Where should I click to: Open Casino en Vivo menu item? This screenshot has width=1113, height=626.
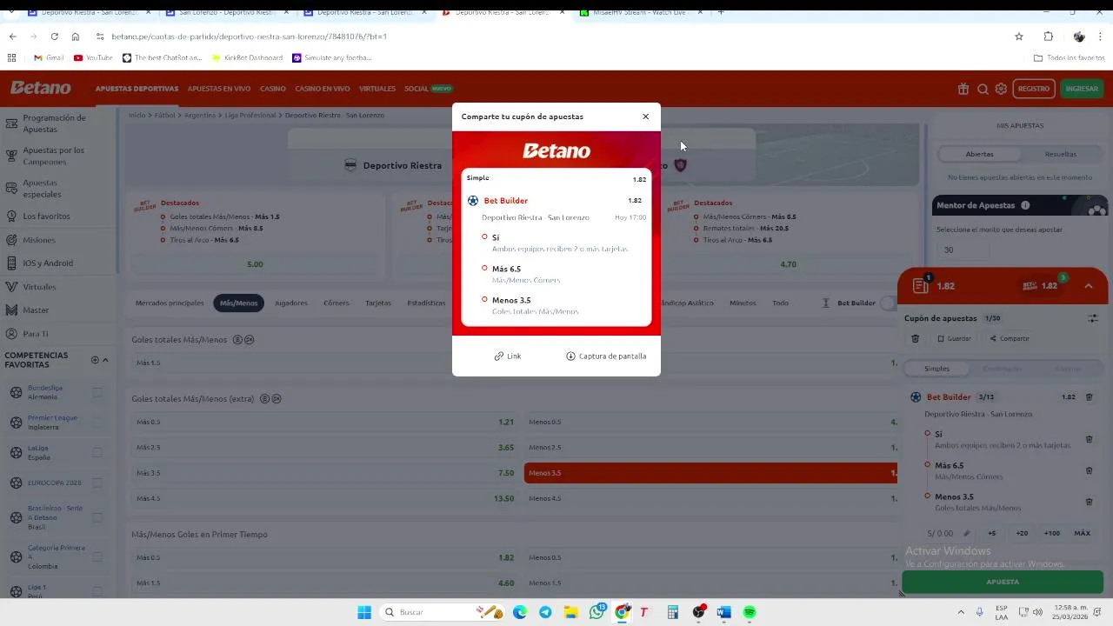[323, 89]
